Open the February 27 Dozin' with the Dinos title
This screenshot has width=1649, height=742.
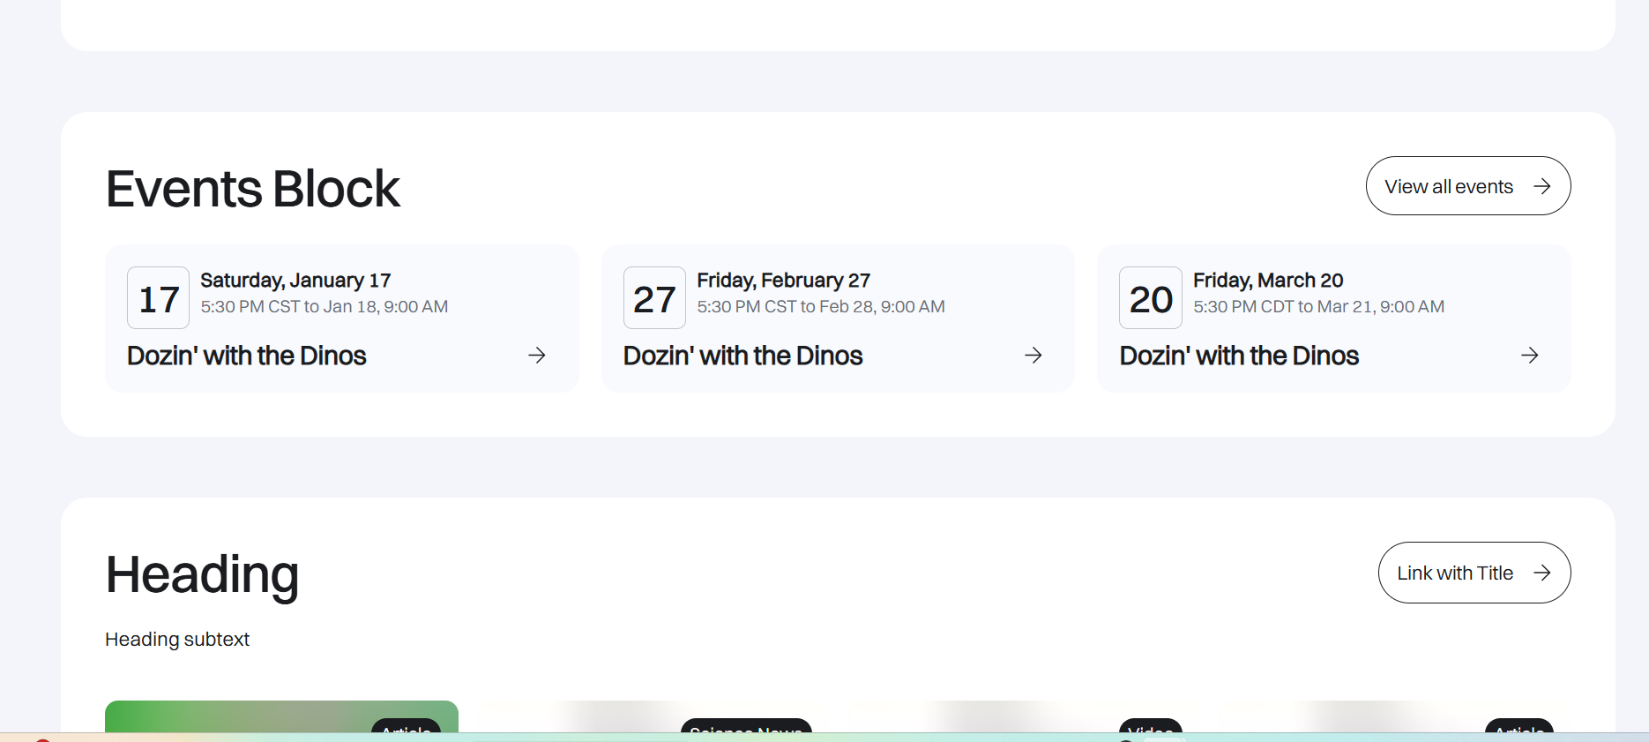pos(742,356)
